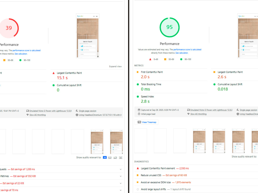Expand audit with Est savings of 332 KiB
The width and height of the screenshot is (258, 193).
pyautogui.click(x=120, y=176)
